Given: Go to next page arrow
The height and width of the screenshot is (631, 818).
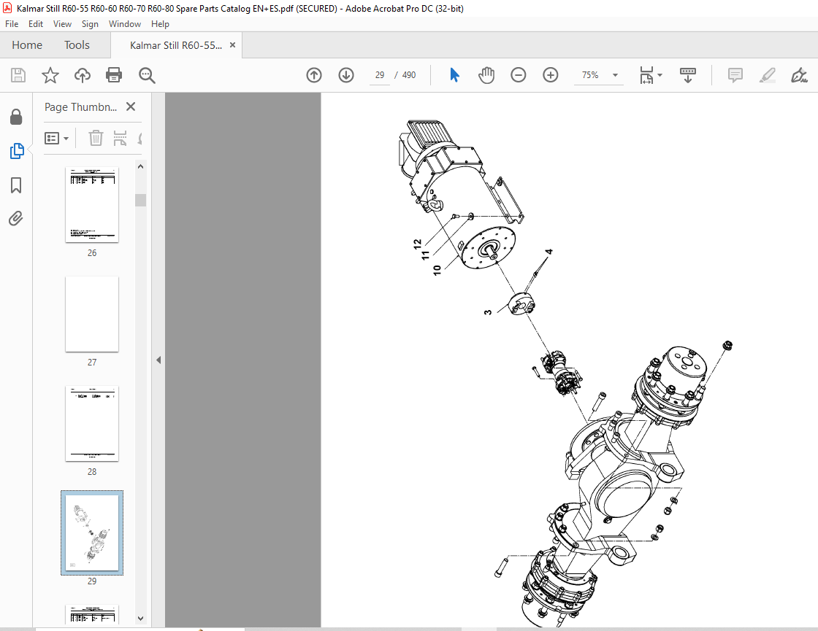Looking at the screenshot, I should pyautogui.click(x=346, y=75).
